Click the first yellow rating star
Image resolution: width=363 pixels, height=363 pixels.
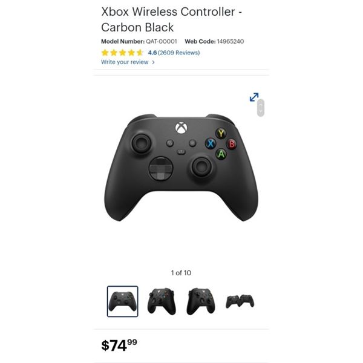105,53
